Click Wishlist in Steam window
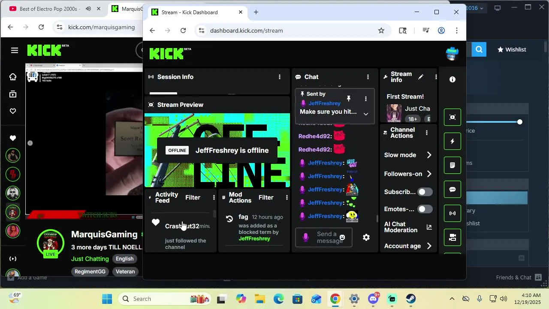 click(511, 49)
